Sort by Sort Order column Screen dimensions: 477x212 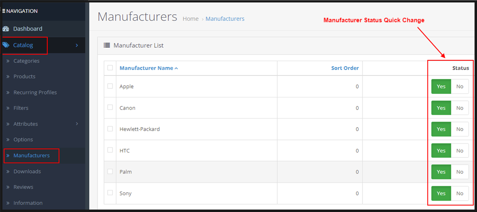coord(345,68)
